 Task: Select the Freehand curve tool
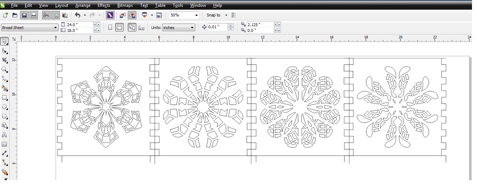point(4,79)
